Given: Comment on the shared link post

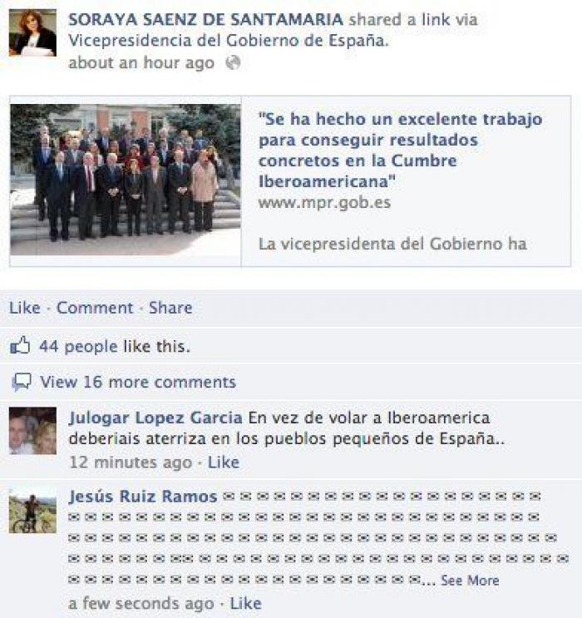Looking at the screenshot, I should click(95, 308).
